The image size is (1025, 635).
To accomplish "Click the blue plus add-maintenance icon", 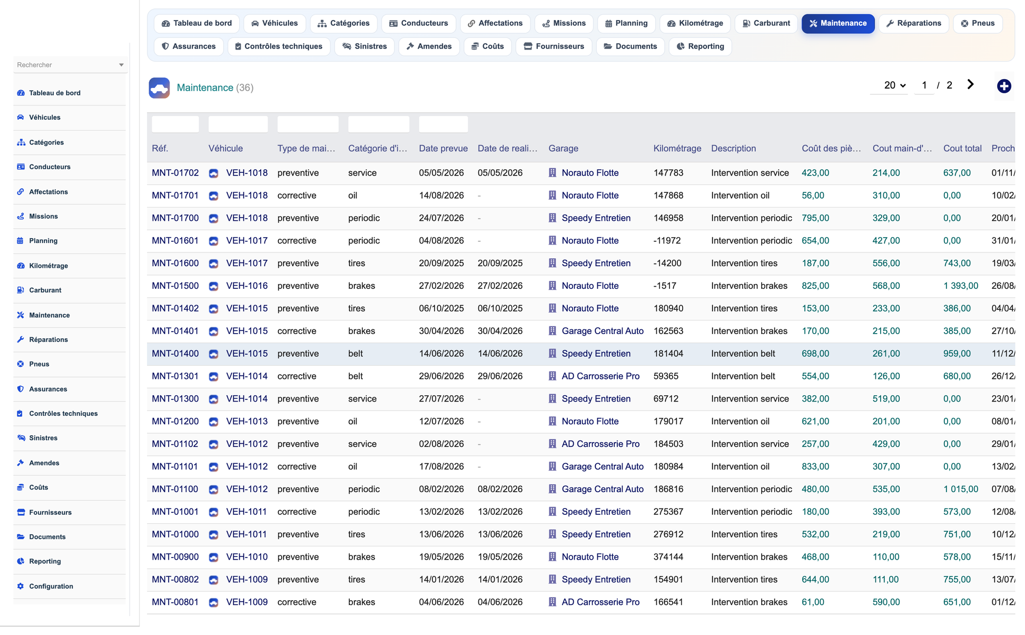I will click(1004, 86).
